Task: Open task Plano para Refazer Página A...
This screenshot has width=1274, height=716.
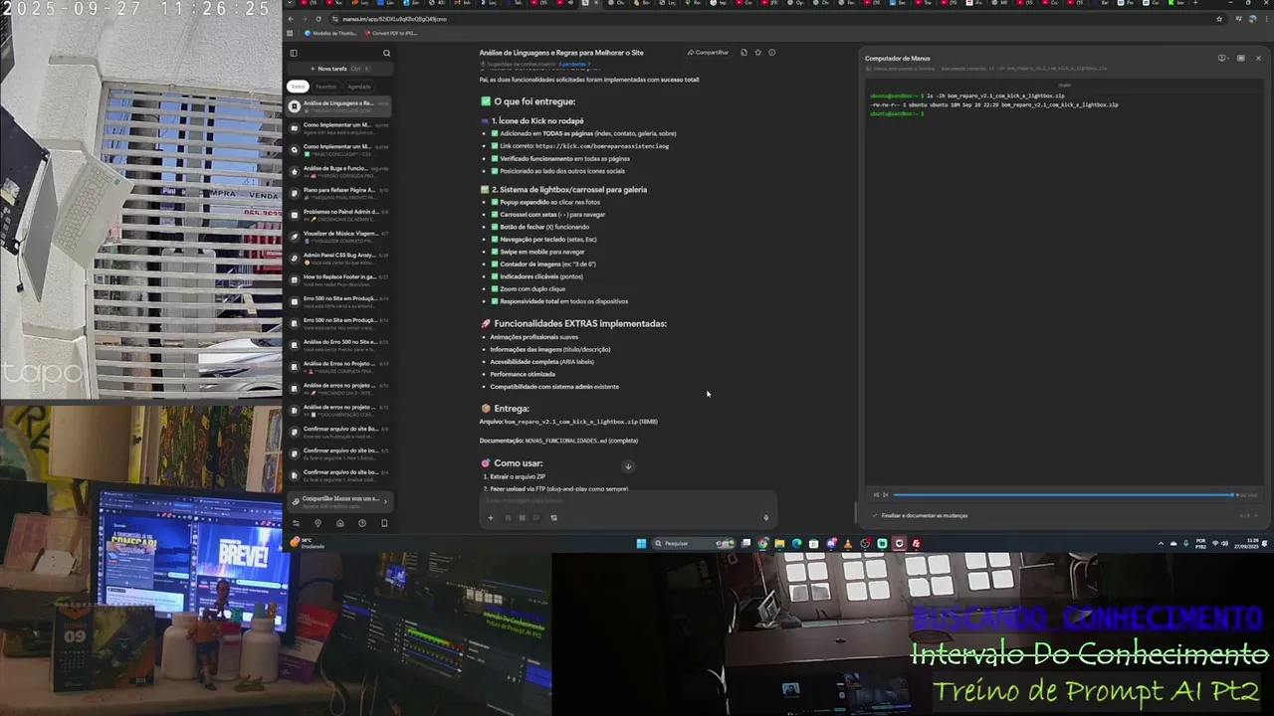Action: pos(338,193)
